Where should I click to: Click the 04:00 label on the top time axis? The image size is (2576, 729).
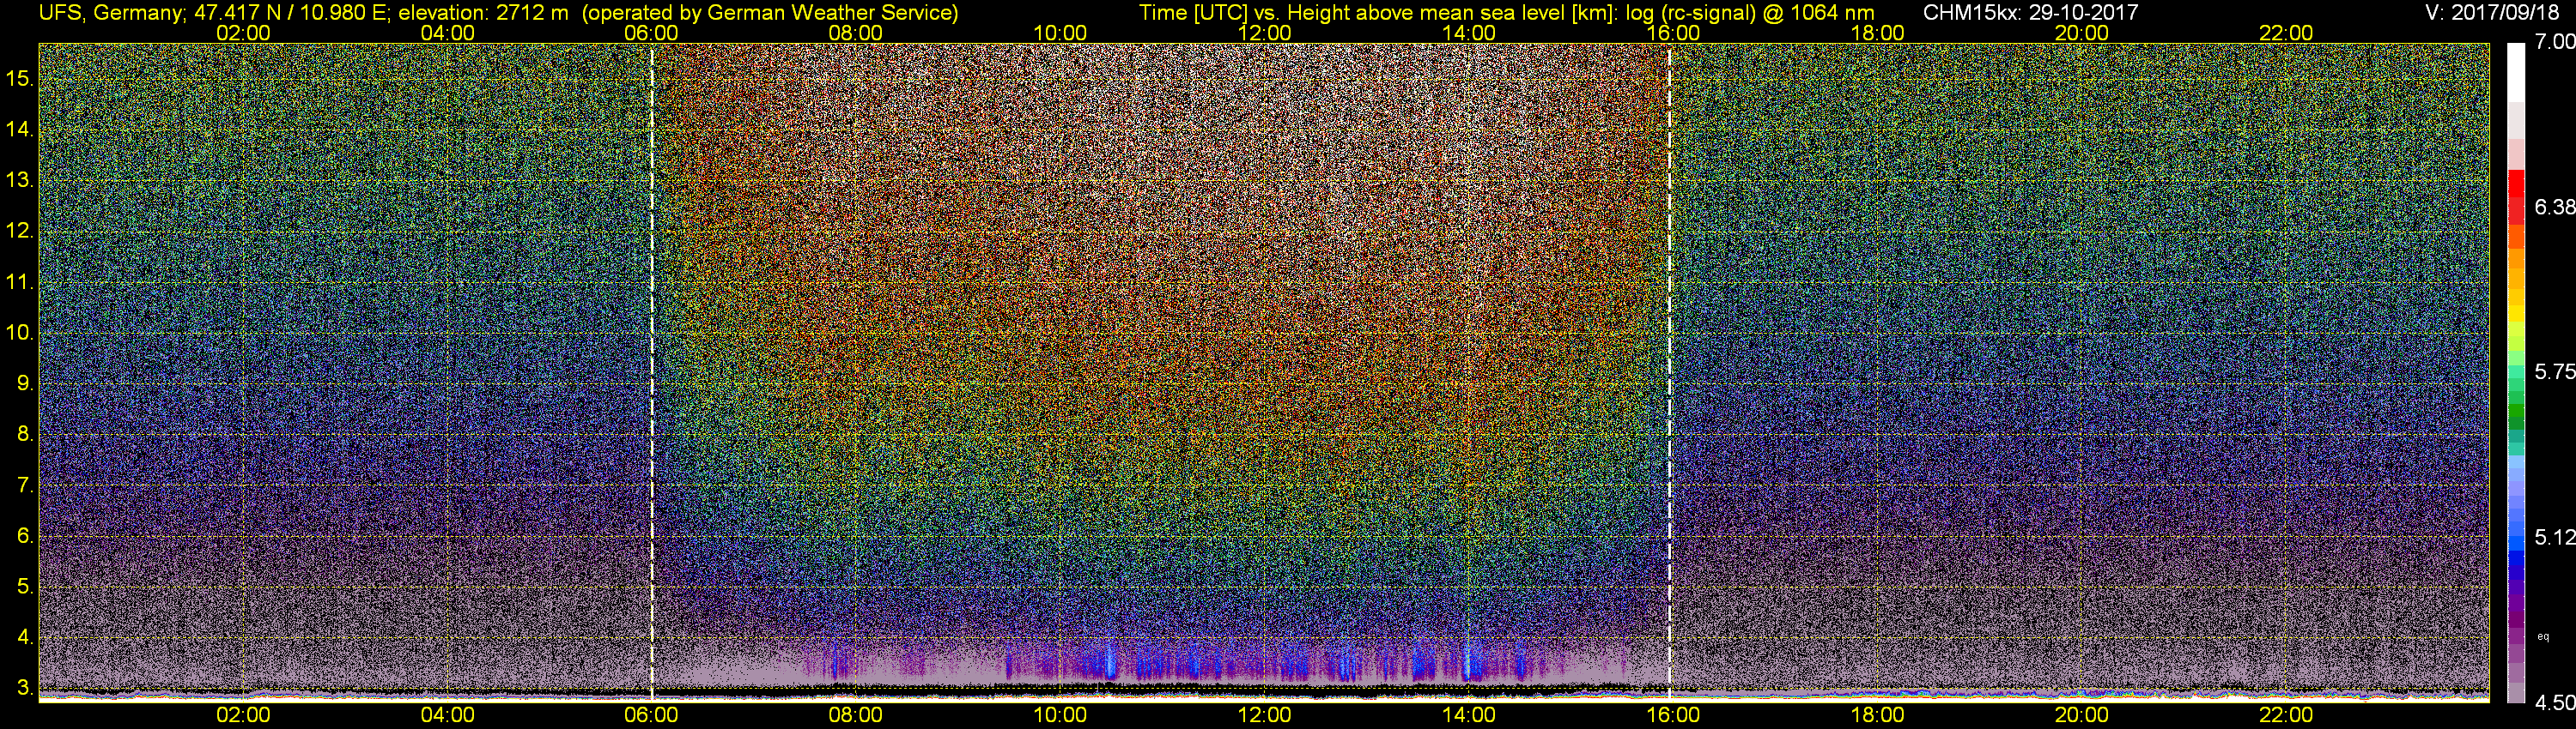pos(447,33)
